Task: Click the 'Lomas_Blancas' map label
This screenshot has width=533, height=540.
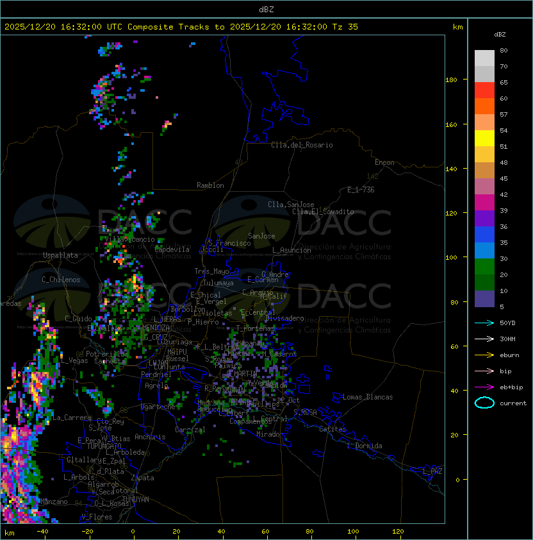Action: pyautogui.click(x=368, y=397)
